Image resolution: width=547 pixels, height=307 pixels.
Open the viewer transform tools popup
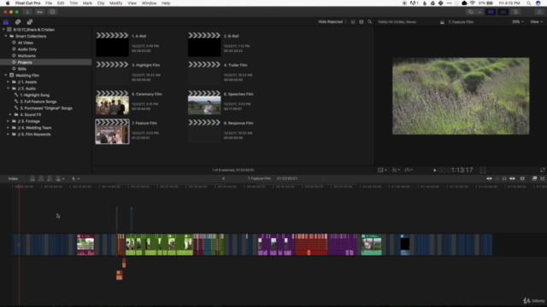coord(383,171)
